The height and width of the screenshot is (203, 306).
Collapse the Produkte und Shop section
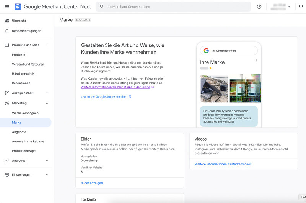(47, 45)
